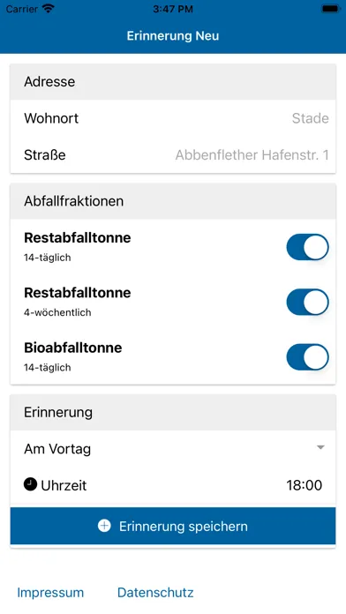Click the plus circle icon on save button

point(104,526)
